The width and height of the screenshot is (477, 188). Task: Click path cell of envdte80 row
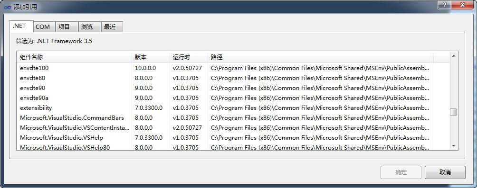point(320,78)
